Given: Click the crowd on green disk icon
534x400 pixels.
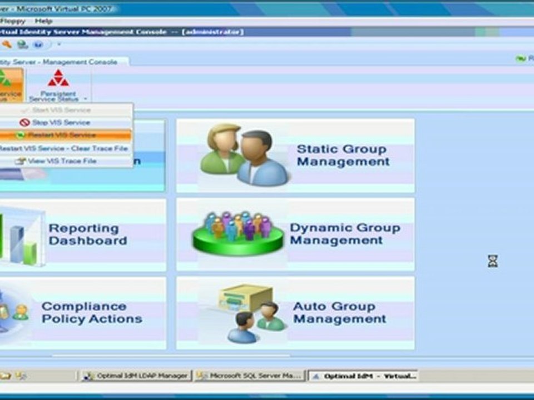Looking at the screenshot, I should click(238, 233).
